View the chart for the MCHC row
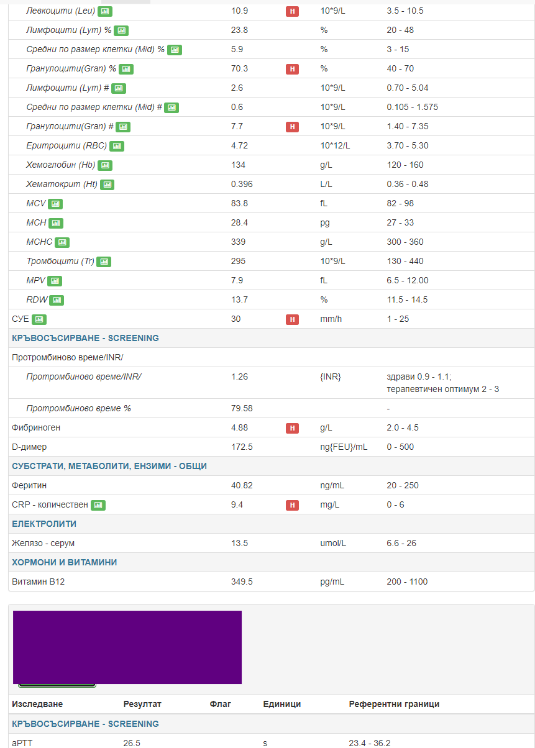The width and height of the screenshot is (535, 748). tap(62, 242)
